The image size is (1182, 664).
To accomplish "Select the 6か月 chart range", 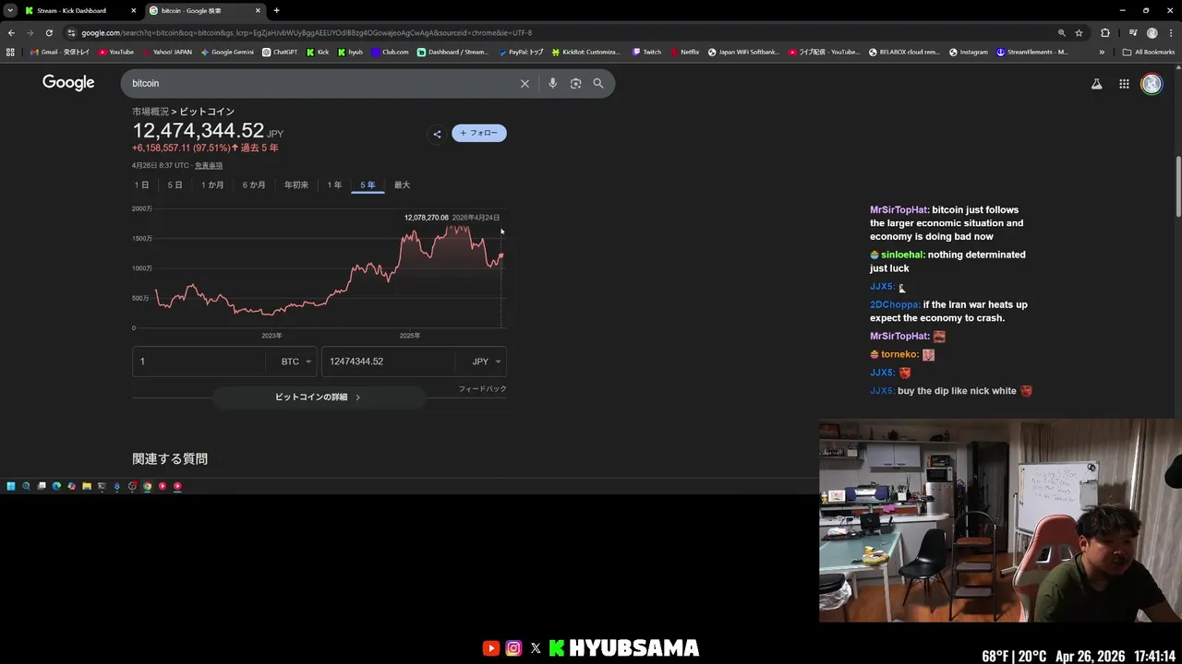I will 254,185.
